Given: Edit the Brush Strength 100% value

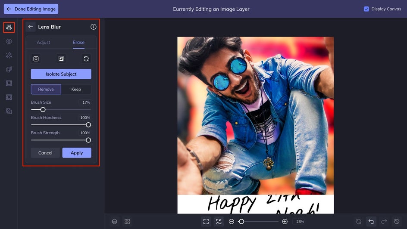Looking at the screenshot, I should click(x=85, y=133).
